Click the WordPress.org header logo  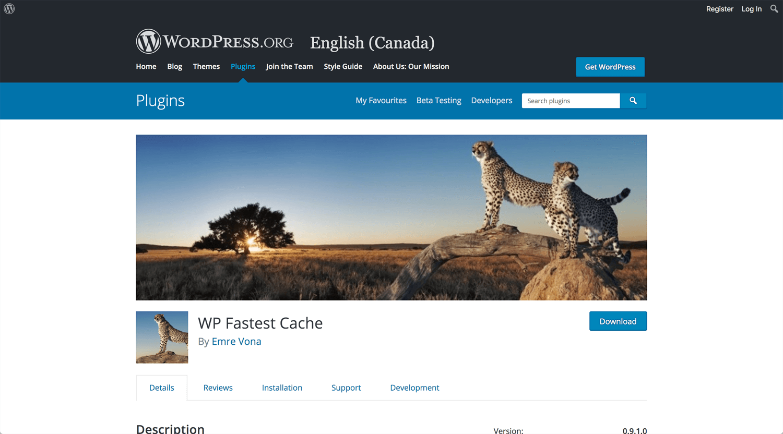click(215, 41)
